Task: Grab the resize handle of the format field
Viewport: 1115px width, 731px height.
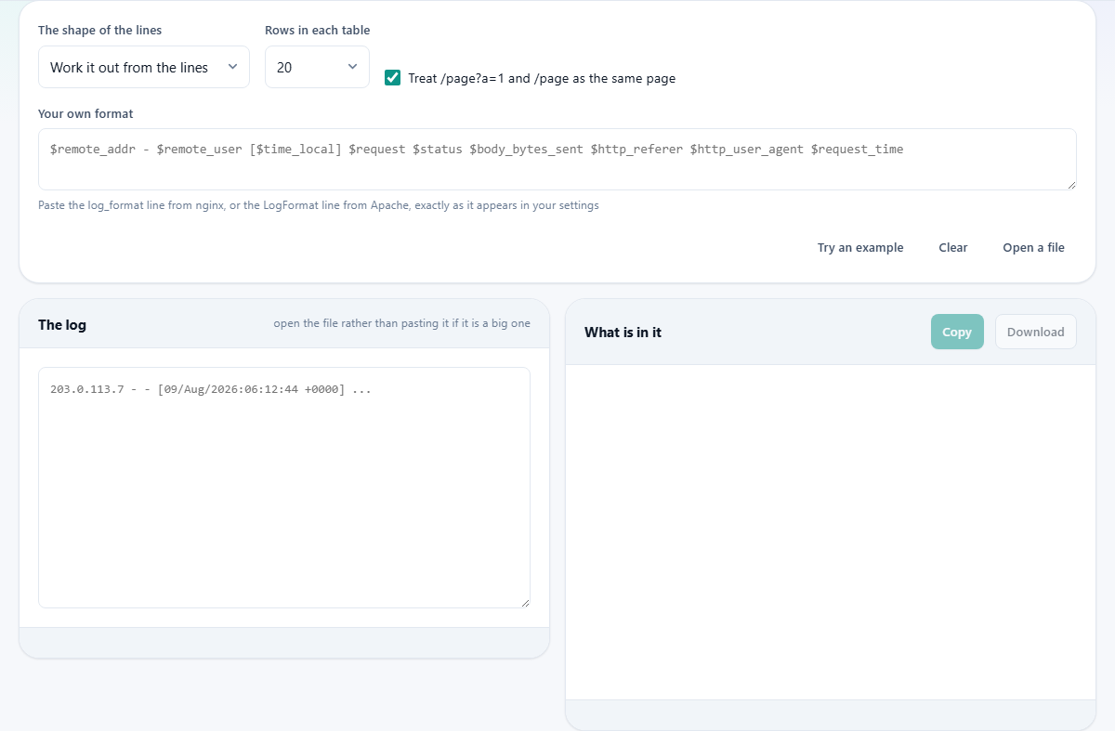Action: click(x=1070, y=184)
